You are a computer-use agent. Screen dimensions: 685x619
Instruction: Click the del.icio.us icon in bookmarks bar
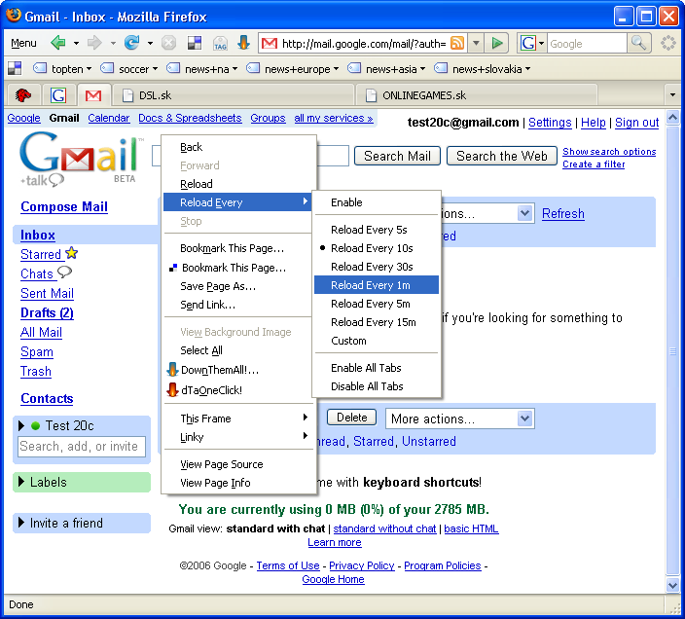15,68
